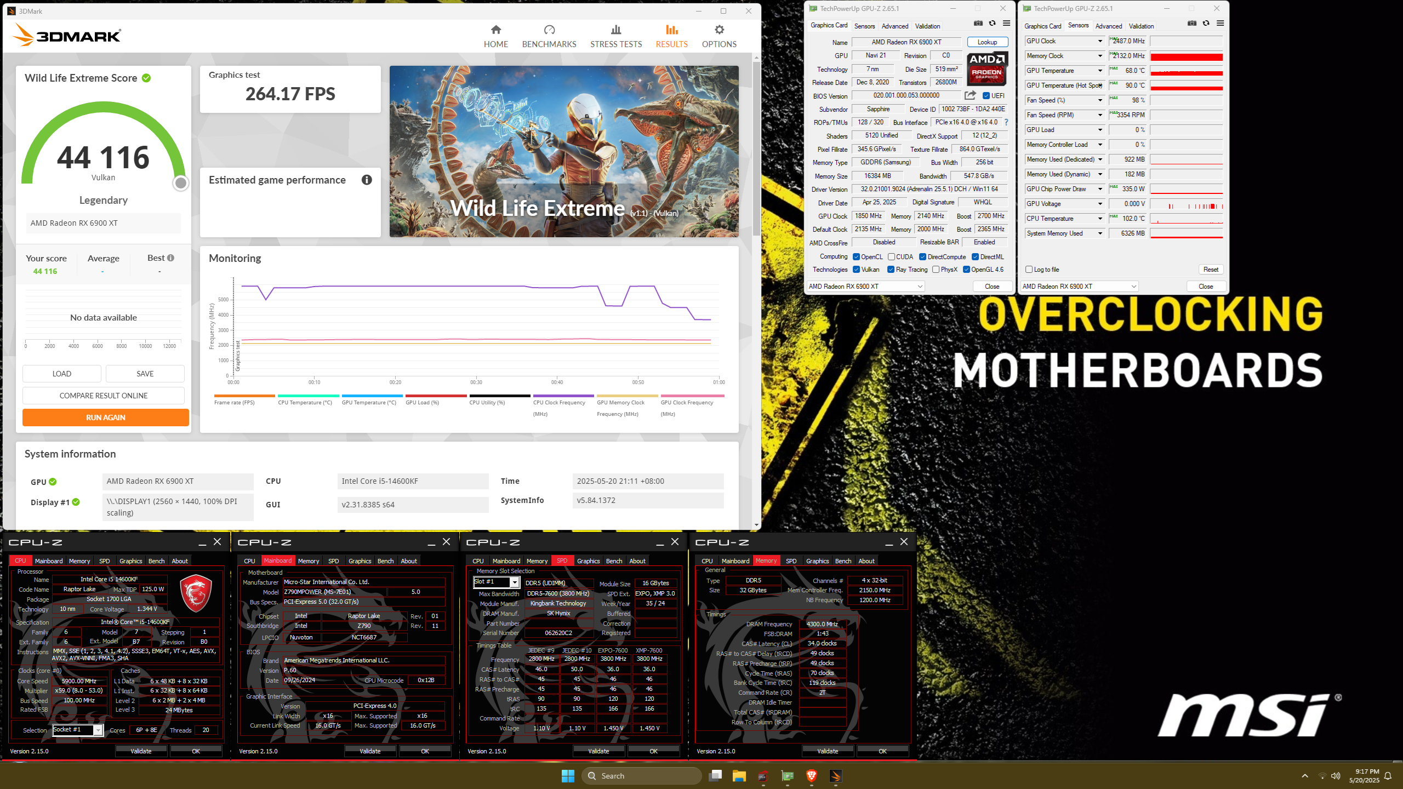
Task: Click the Estimated game performance info icon
Action: click(367, 180)
